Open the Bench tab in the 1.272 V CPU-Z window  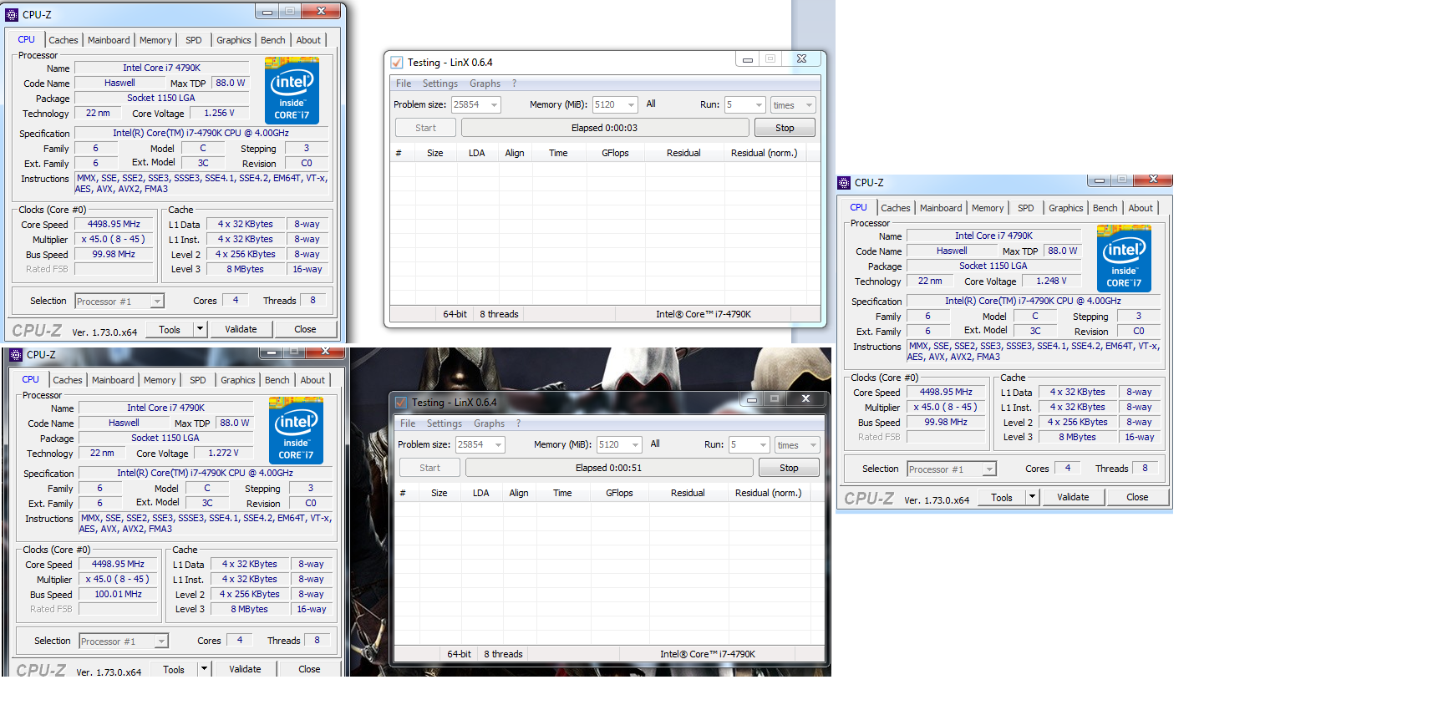coord(277,380)
